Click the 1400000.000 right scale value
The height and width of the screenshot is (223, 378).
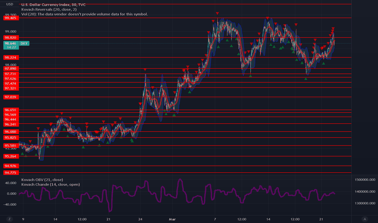coord(365,191)
